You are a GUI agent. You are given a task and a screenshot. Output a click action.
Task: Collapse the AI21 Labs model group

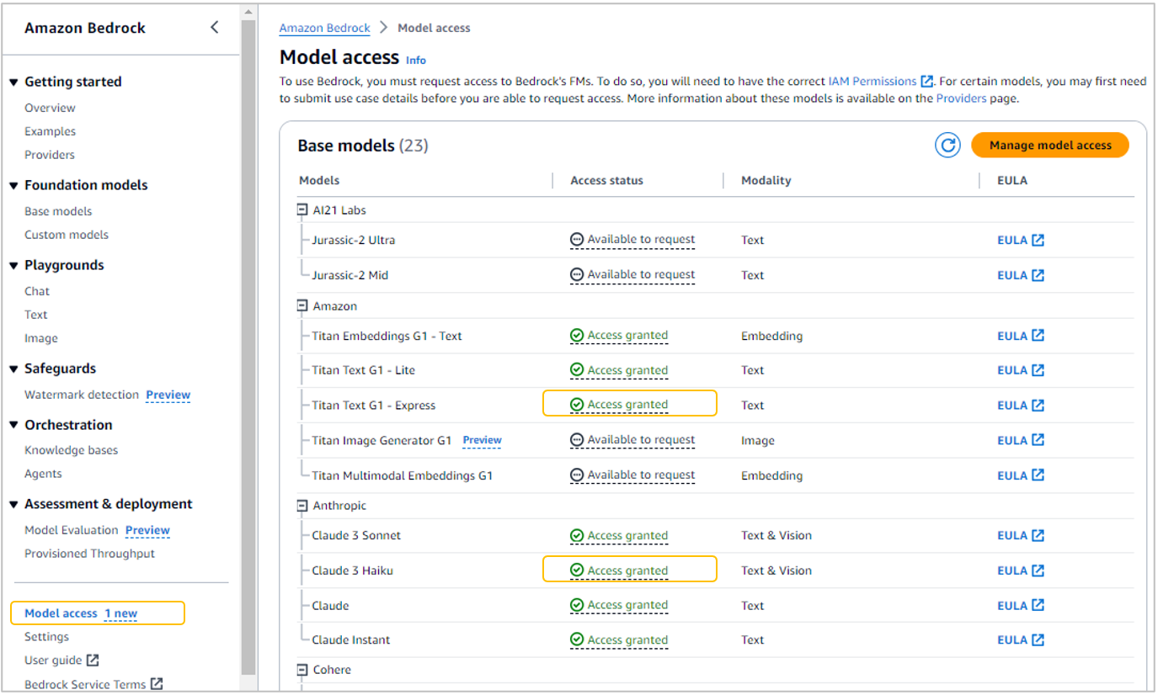[x=302, y=210]
